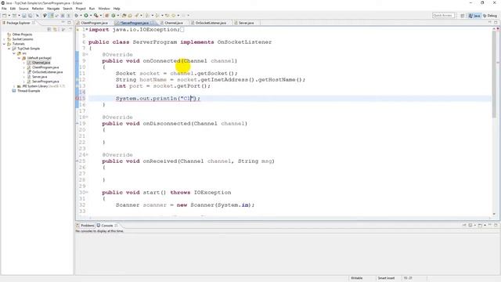Close the ServerProgram.java editor tab
501x282 pixels.
[x=152, y=23]
